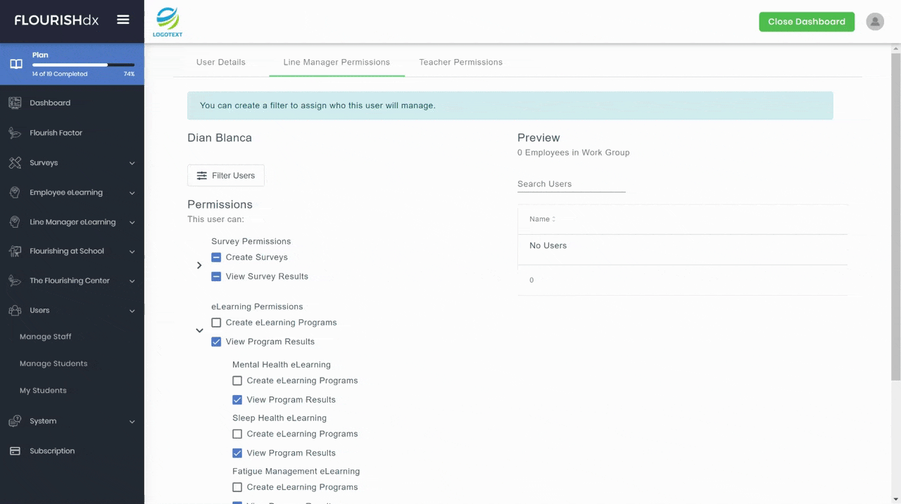
Task: Click the Flourish Factor sidebar icon
Action: pyautogui.click(x=15, y=133)
